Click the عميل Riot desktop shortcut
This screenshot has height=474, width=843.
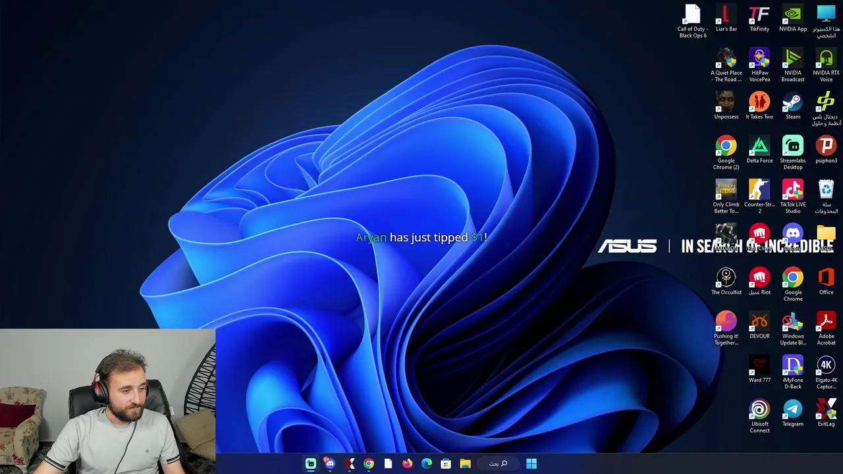click(x=759, y=282)
